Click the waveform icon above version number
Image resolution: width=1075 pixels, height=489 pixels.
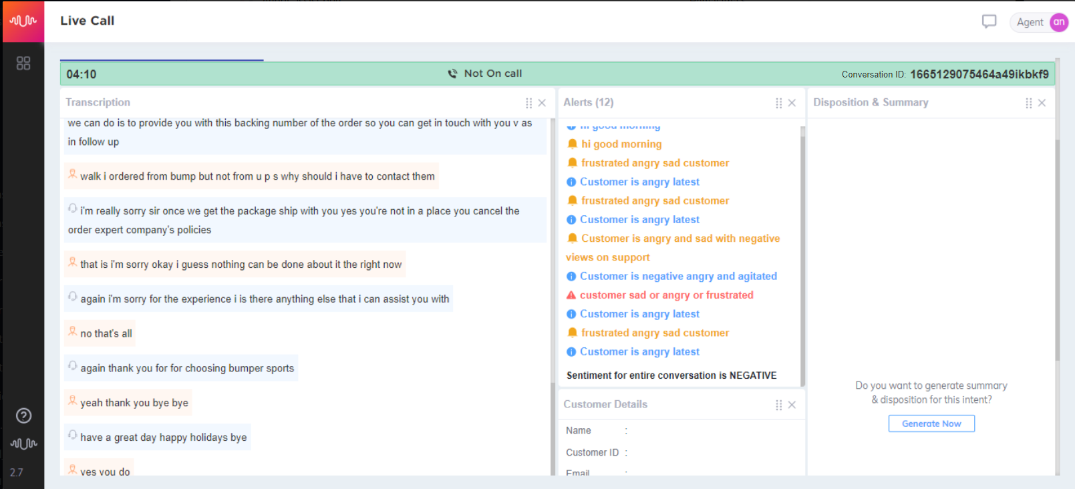click(23, 444)
